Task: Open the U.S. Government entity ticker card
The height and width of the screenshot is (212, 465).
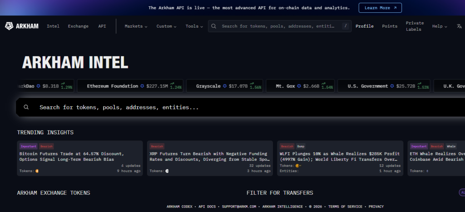Action: [384, 86]
